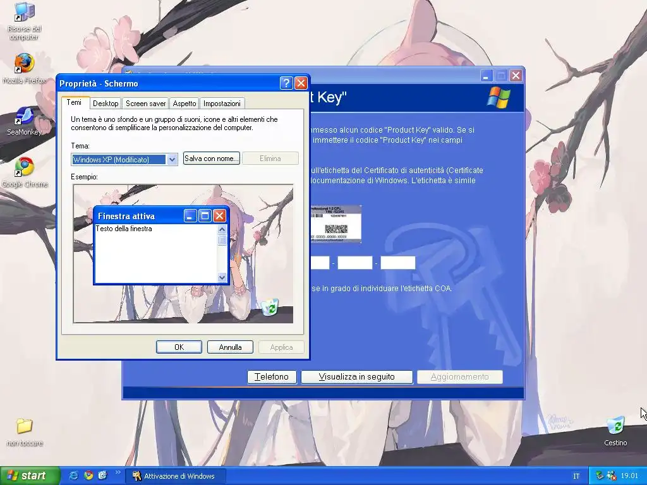The height and width of the screenshot is (485, 647).
Task: Expand the Tema dropdown arrow
Action: click(x=172, y=160)
